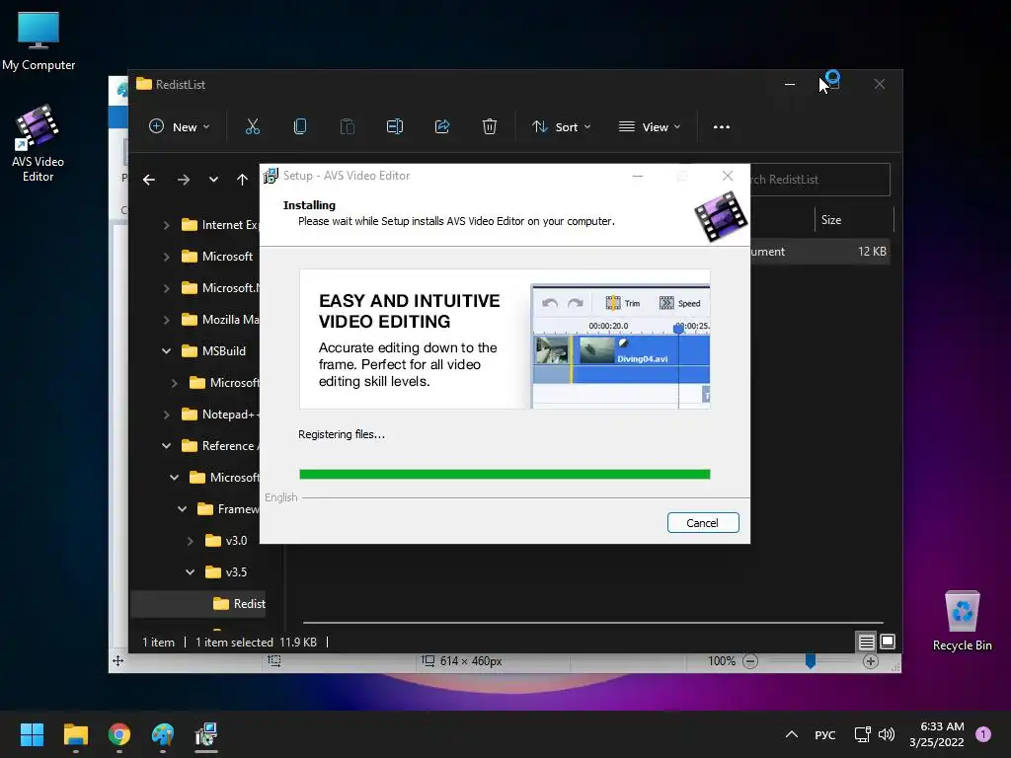Minimize the AVS Video Editor setup window
Viewport: 1011px width, 758px height.
click(638, 176)
